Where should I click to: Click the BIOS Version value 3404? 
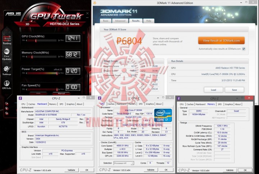click(63, 139)
